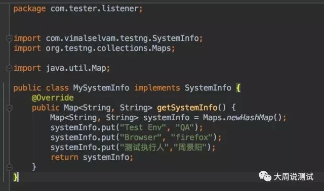Click import org.testng.collections.Maps text
Screen dimensions: 324x191
coord(94,49)
